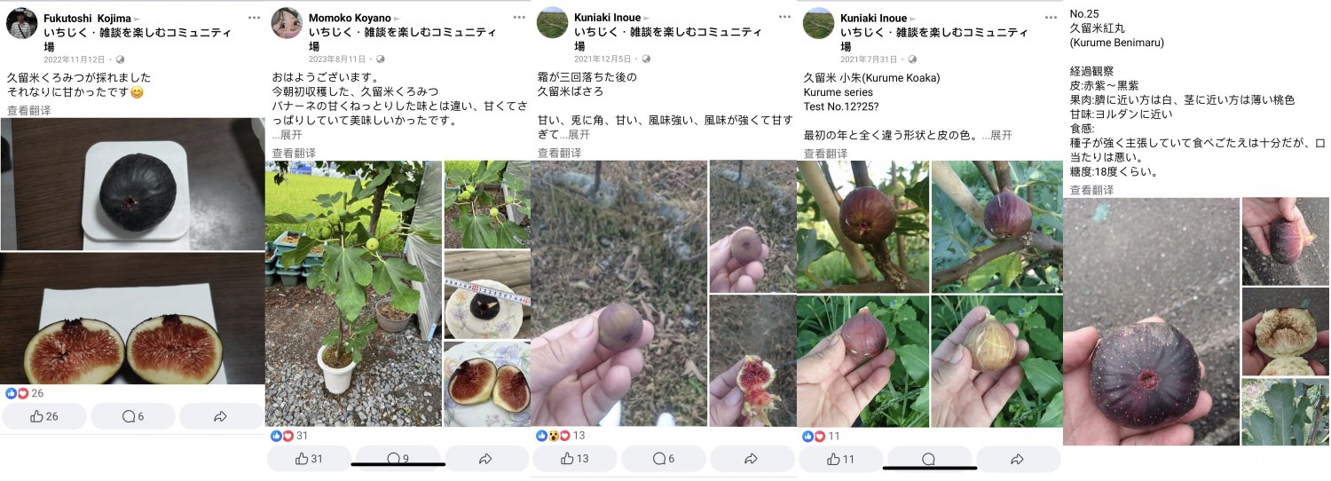Open three-dot menu on Kurume Koaka post

point(1051,17)
